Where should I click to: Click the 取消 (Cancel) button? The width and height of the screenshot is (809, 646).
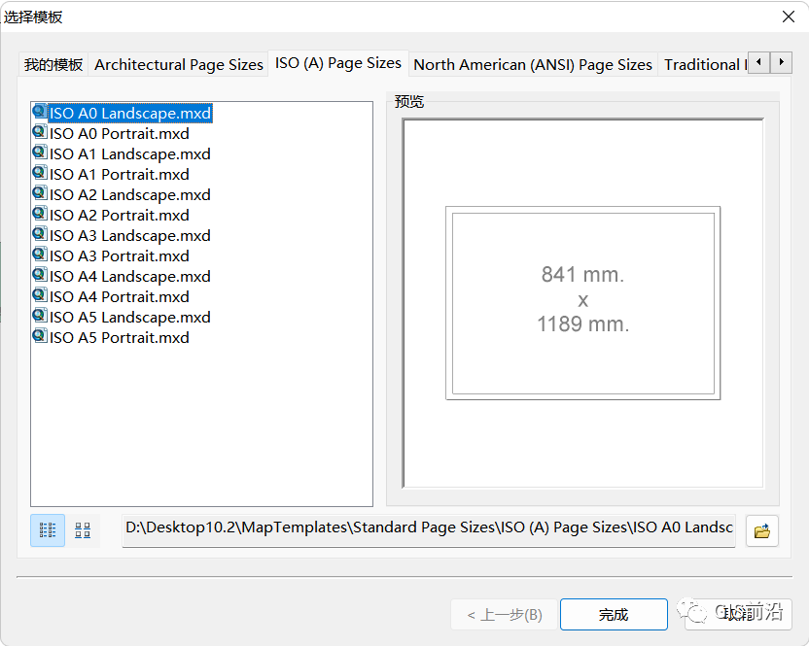tap(738, 615)
